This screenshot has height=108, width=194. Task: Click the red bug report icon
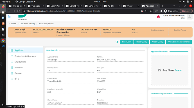158,17
